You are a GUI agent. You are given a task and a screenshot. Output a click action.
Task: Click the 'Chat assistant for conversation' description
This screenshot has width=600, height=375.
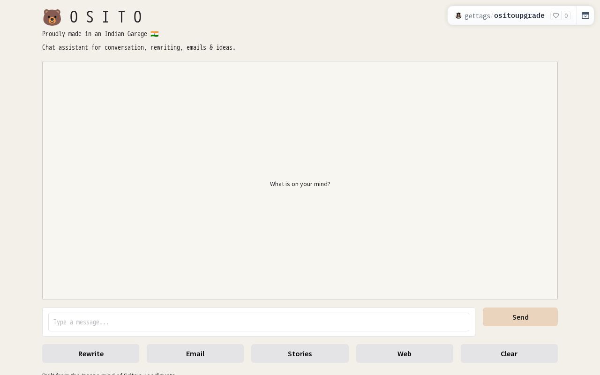139,47
